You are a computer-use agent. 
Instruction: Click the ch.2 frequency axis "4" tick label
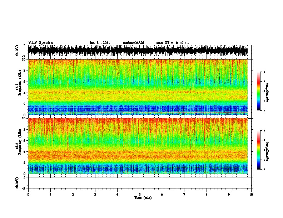25,151
